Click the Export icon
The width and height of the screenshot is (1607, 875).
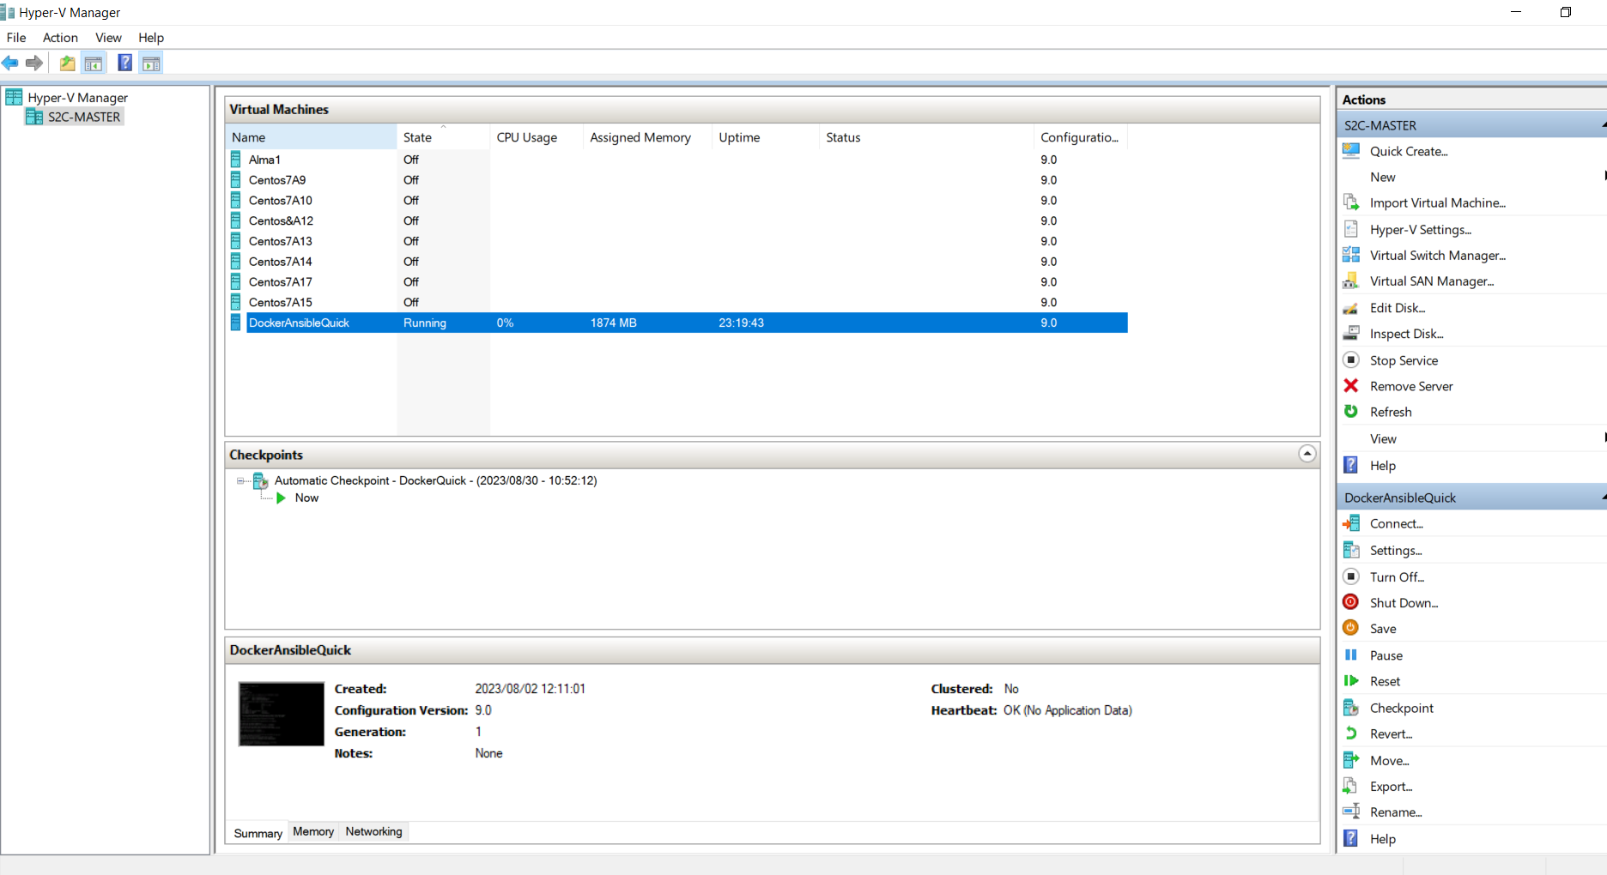click(x=1351, y=786)
